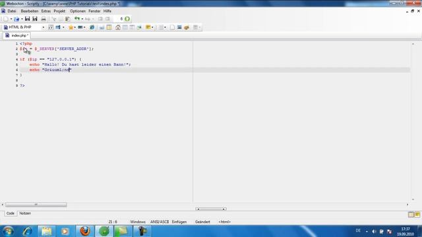This screenshot has width=422, height=237.
Task: Click code line 5 with the Hallo echo
Action: click(x=80, y=65)
